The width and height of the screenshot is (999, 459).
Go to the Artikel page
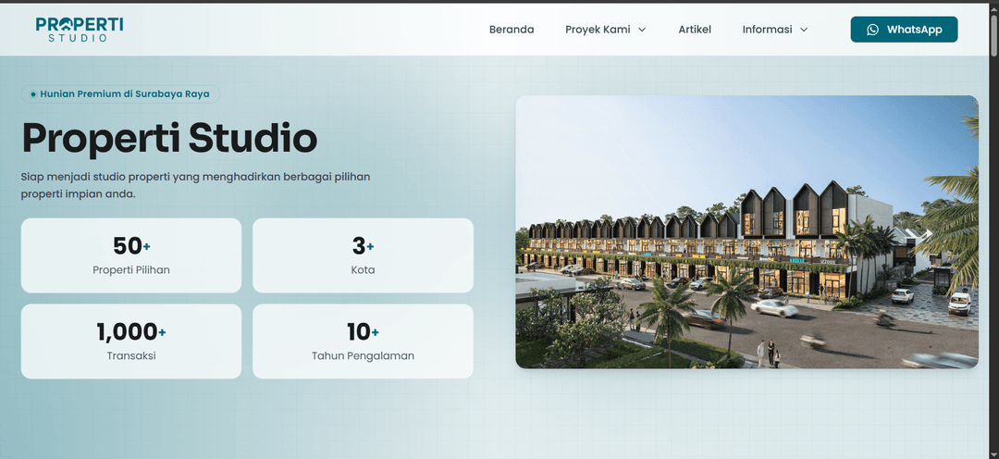click(x=695, y=30)
